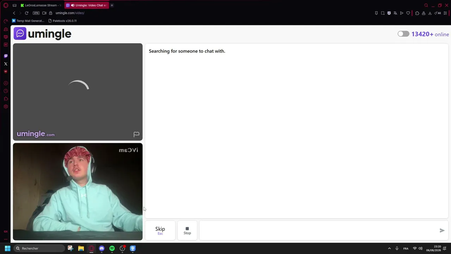Open the Opera main menu logo
The image size is (451, 254).
click(6, 5)
